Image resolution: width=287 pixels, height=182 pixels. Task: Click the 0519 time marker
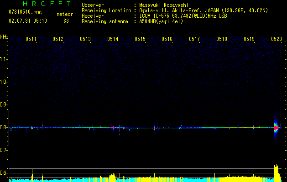coord(249,39)
